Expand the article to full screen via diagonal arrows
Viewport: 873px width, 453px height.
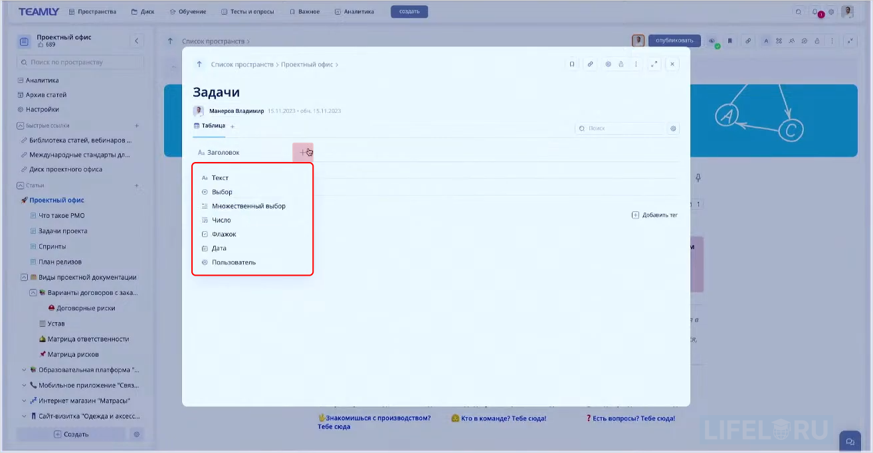654,64
